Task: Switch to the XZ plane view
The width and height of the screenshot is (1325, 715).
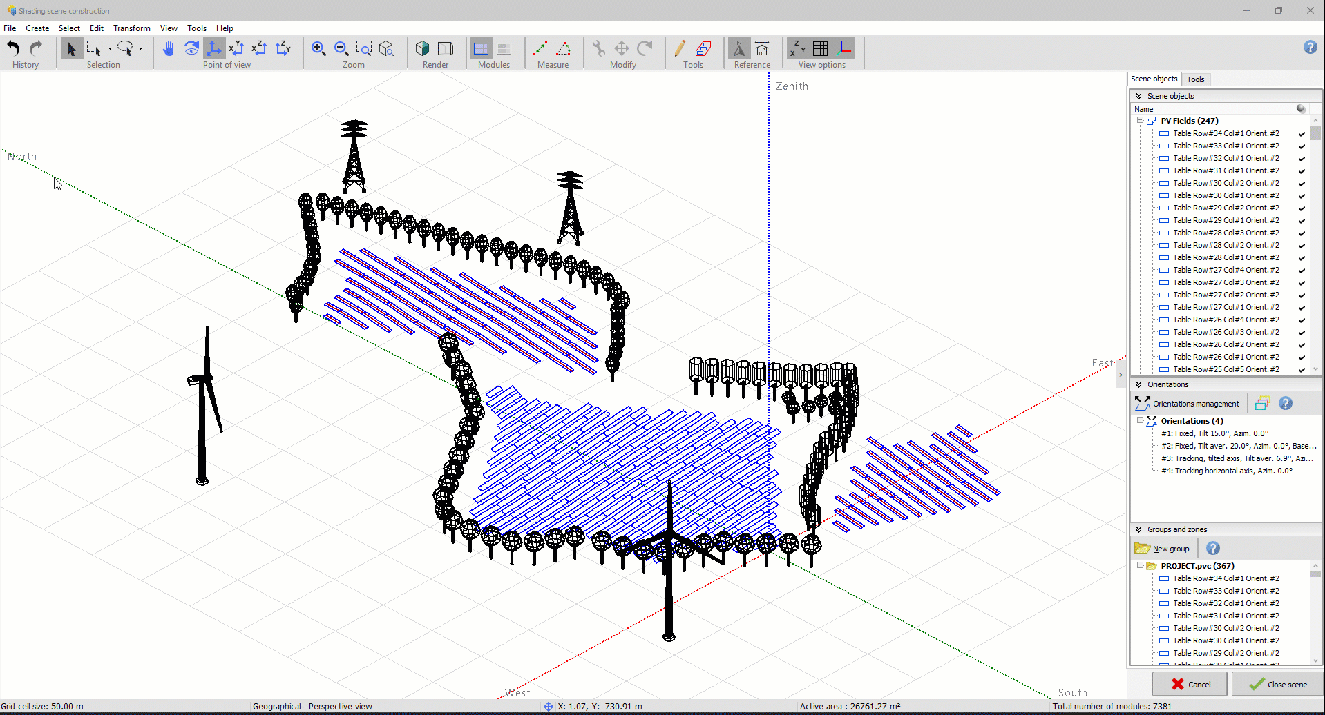Action: pos(259,48)
